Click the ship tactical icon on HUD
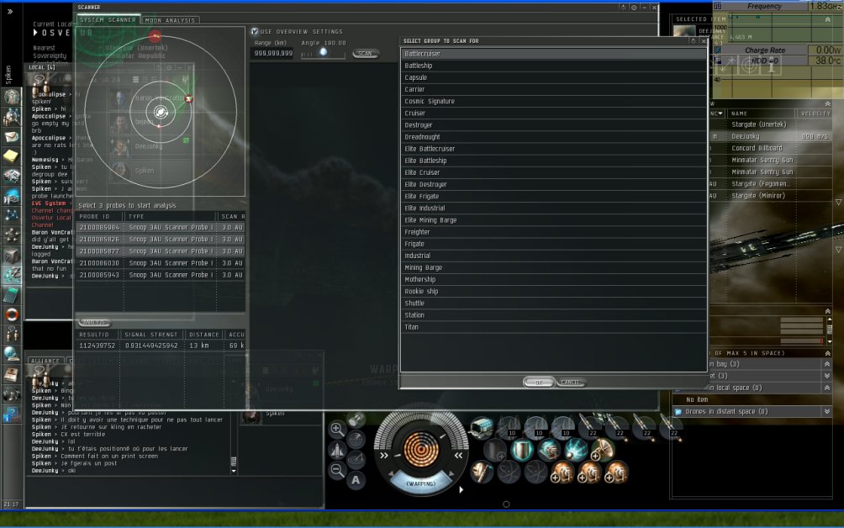844x528 pixels. pos(337,450)
